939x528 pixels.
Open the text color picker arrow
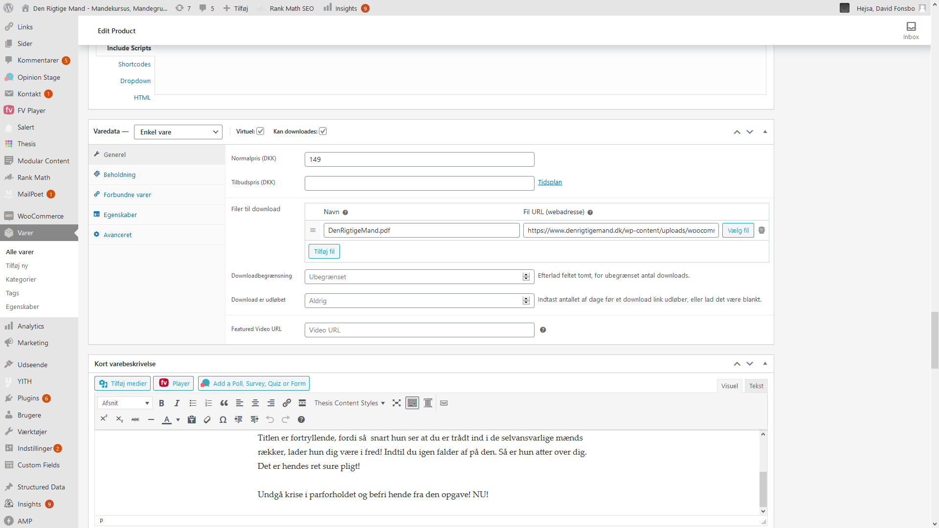tap(178, 419)
